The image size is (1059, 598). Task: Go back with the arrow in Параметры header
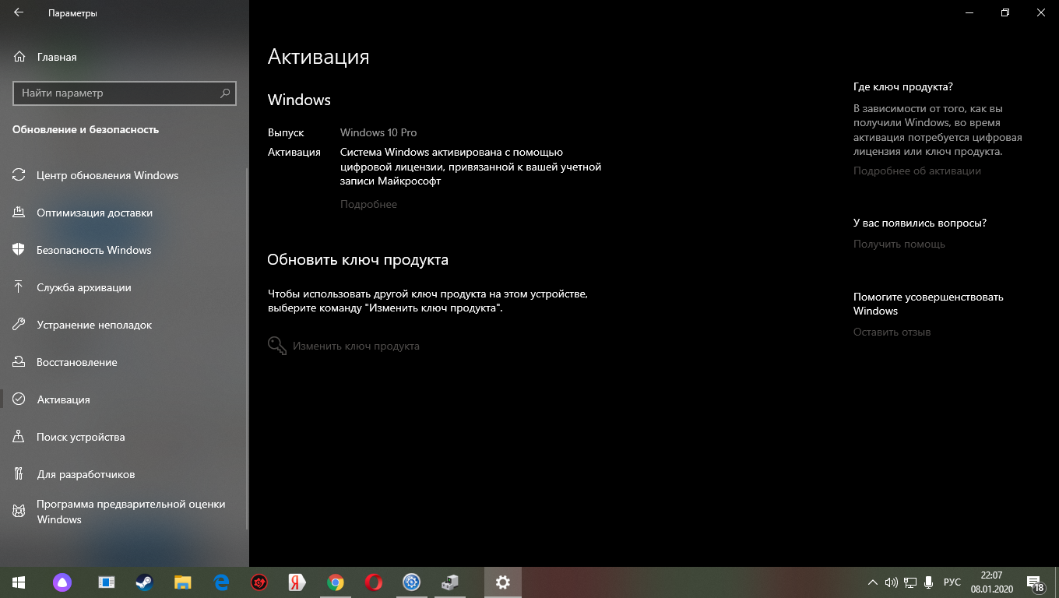click(18, 13)
